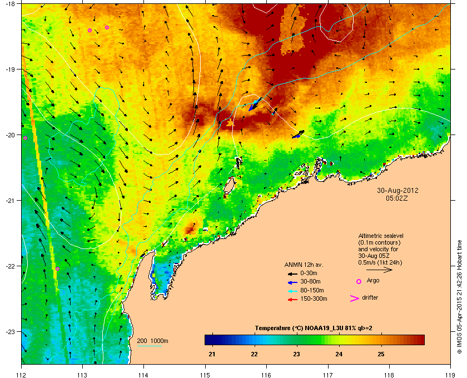Screen dimensions: 467x378
Task: Click the longitude axis label 112
Action: [21, 375]
